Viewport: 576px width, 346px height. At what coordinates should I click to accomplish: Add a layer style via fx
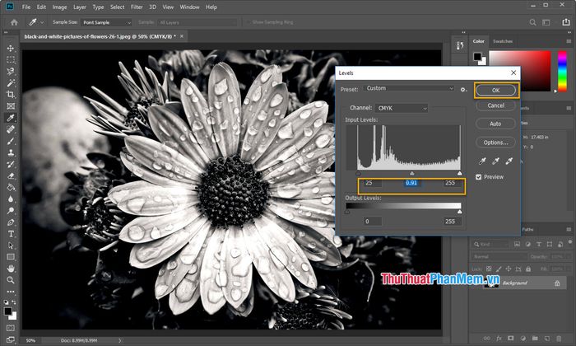pyautogui.click(x=499, y=339)
